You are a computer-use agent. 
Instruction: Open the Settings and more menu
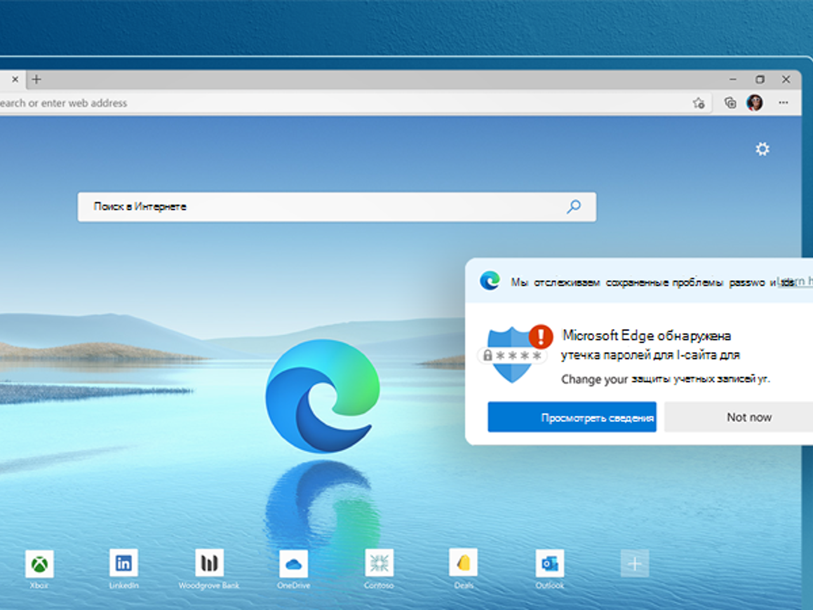click(783, 102)
